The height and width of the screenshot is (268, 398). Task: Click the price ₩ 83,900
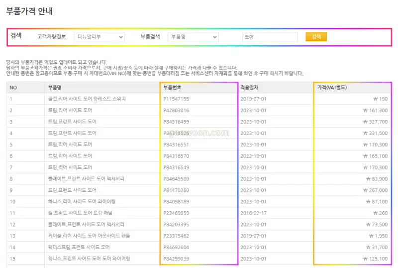[x=377, y=179]
